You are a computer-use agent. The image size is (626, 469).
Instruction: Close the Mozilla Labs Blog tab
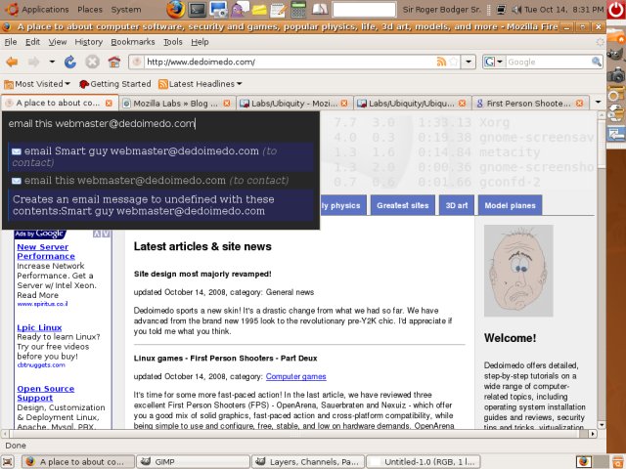227,104
